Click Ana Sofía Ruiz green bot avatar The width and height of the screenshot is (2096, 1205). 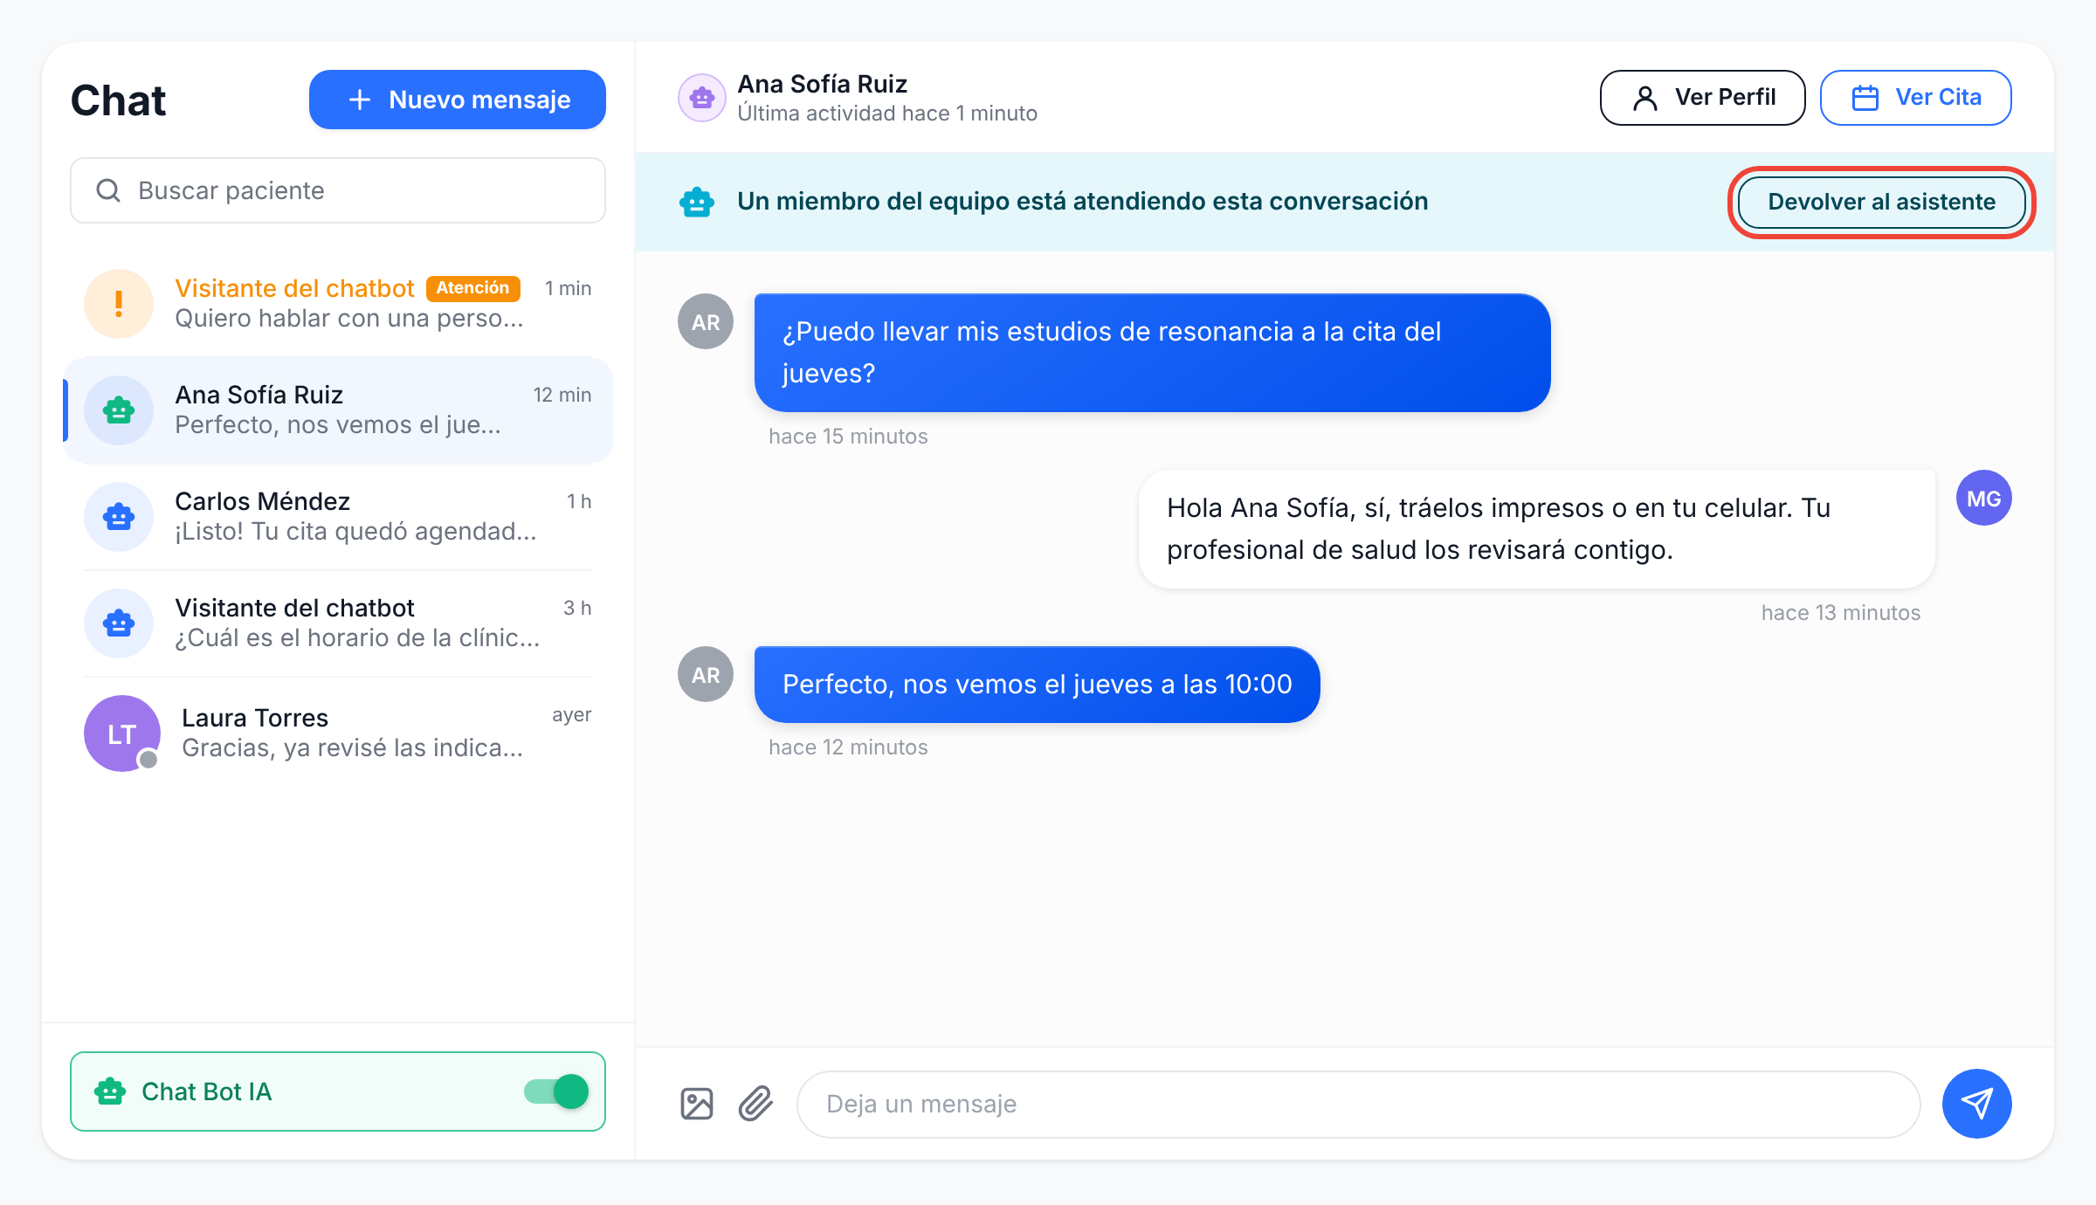click(x=119, y=410)
